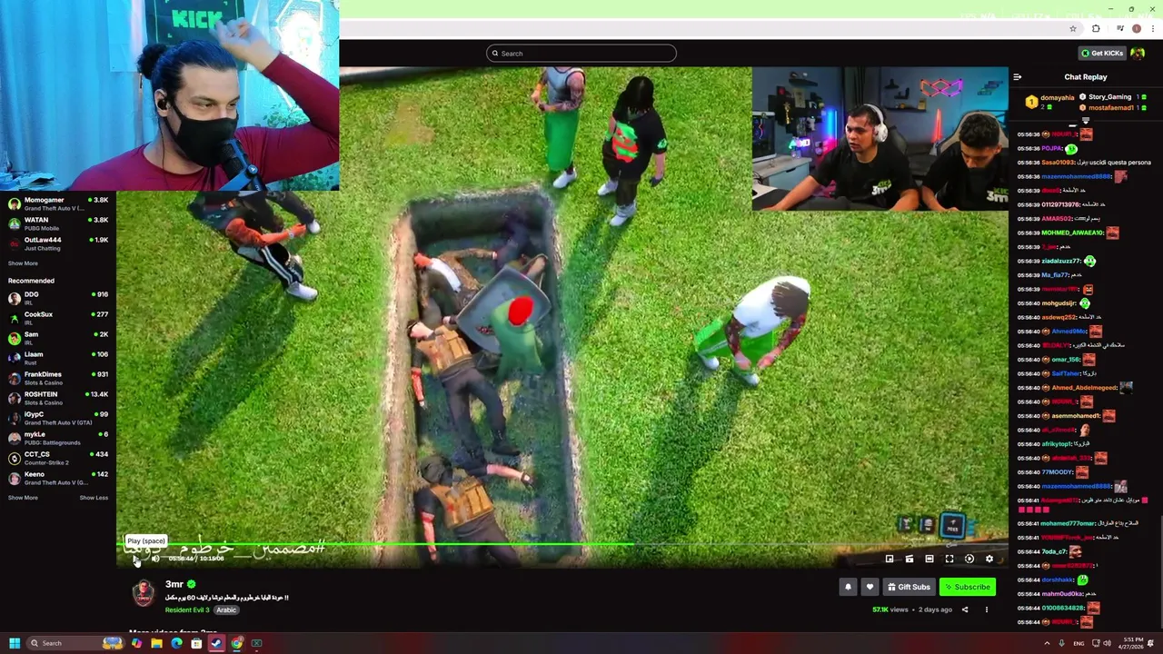Open File Explorer from the taskbar
1163x654 pixels.
coord(156,643)
